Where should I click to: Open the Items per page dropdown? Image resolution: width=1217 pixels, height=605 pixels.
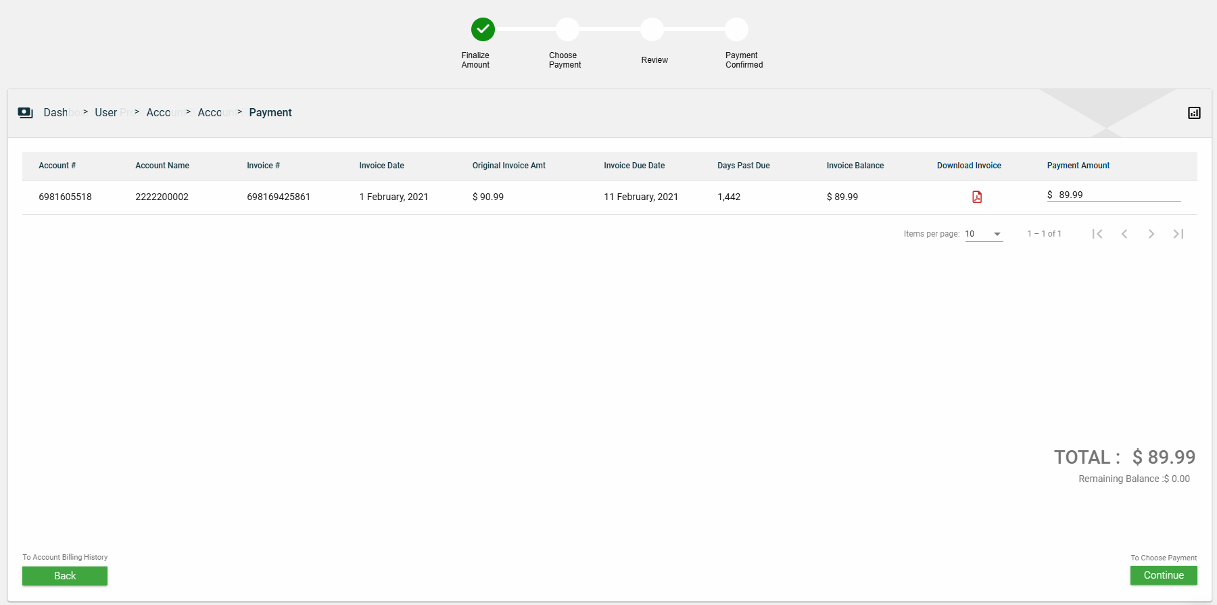[984, 234]
